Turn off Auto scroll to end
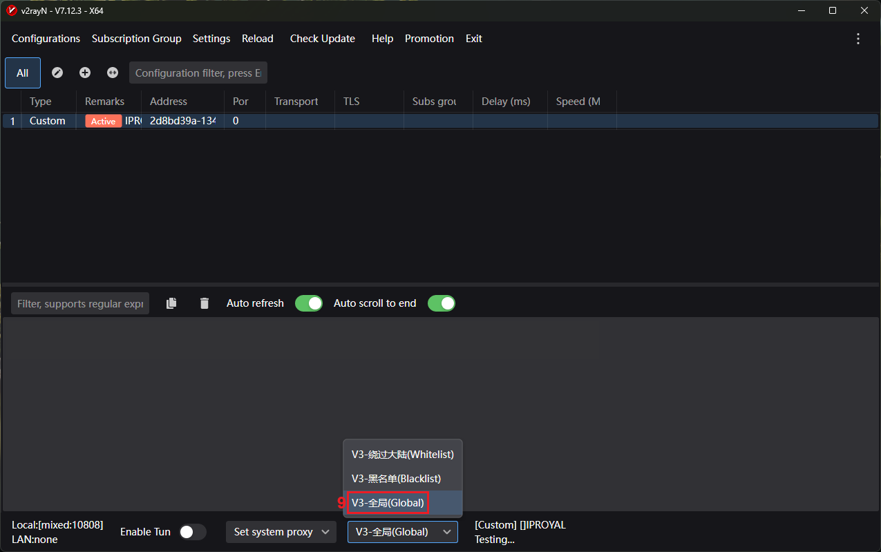Image resolution: width=881 pixels, height=552 pixels. point(441,303)
